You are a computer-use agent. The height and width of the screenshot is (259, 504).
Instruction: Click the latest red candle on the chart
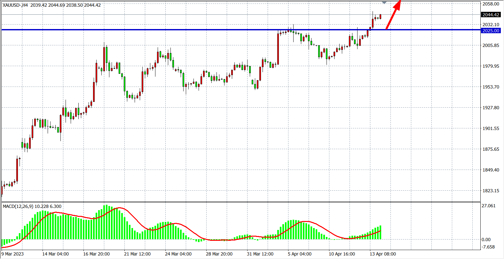380,17
